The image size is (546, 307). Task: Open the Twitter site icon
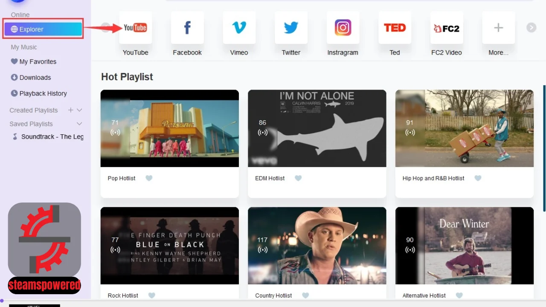click(291, 28)
